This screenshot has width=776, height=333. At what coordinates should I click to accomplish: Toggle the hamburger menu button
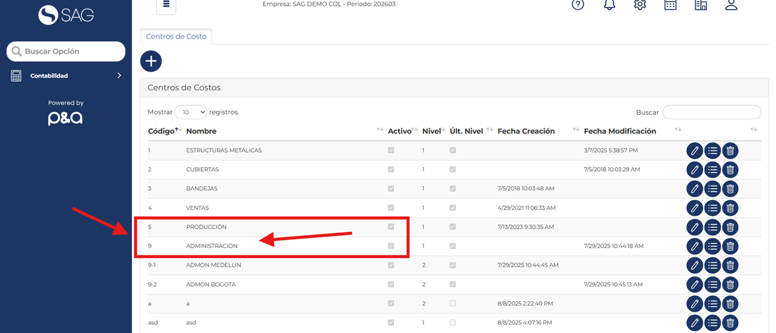tap(166, 5)
